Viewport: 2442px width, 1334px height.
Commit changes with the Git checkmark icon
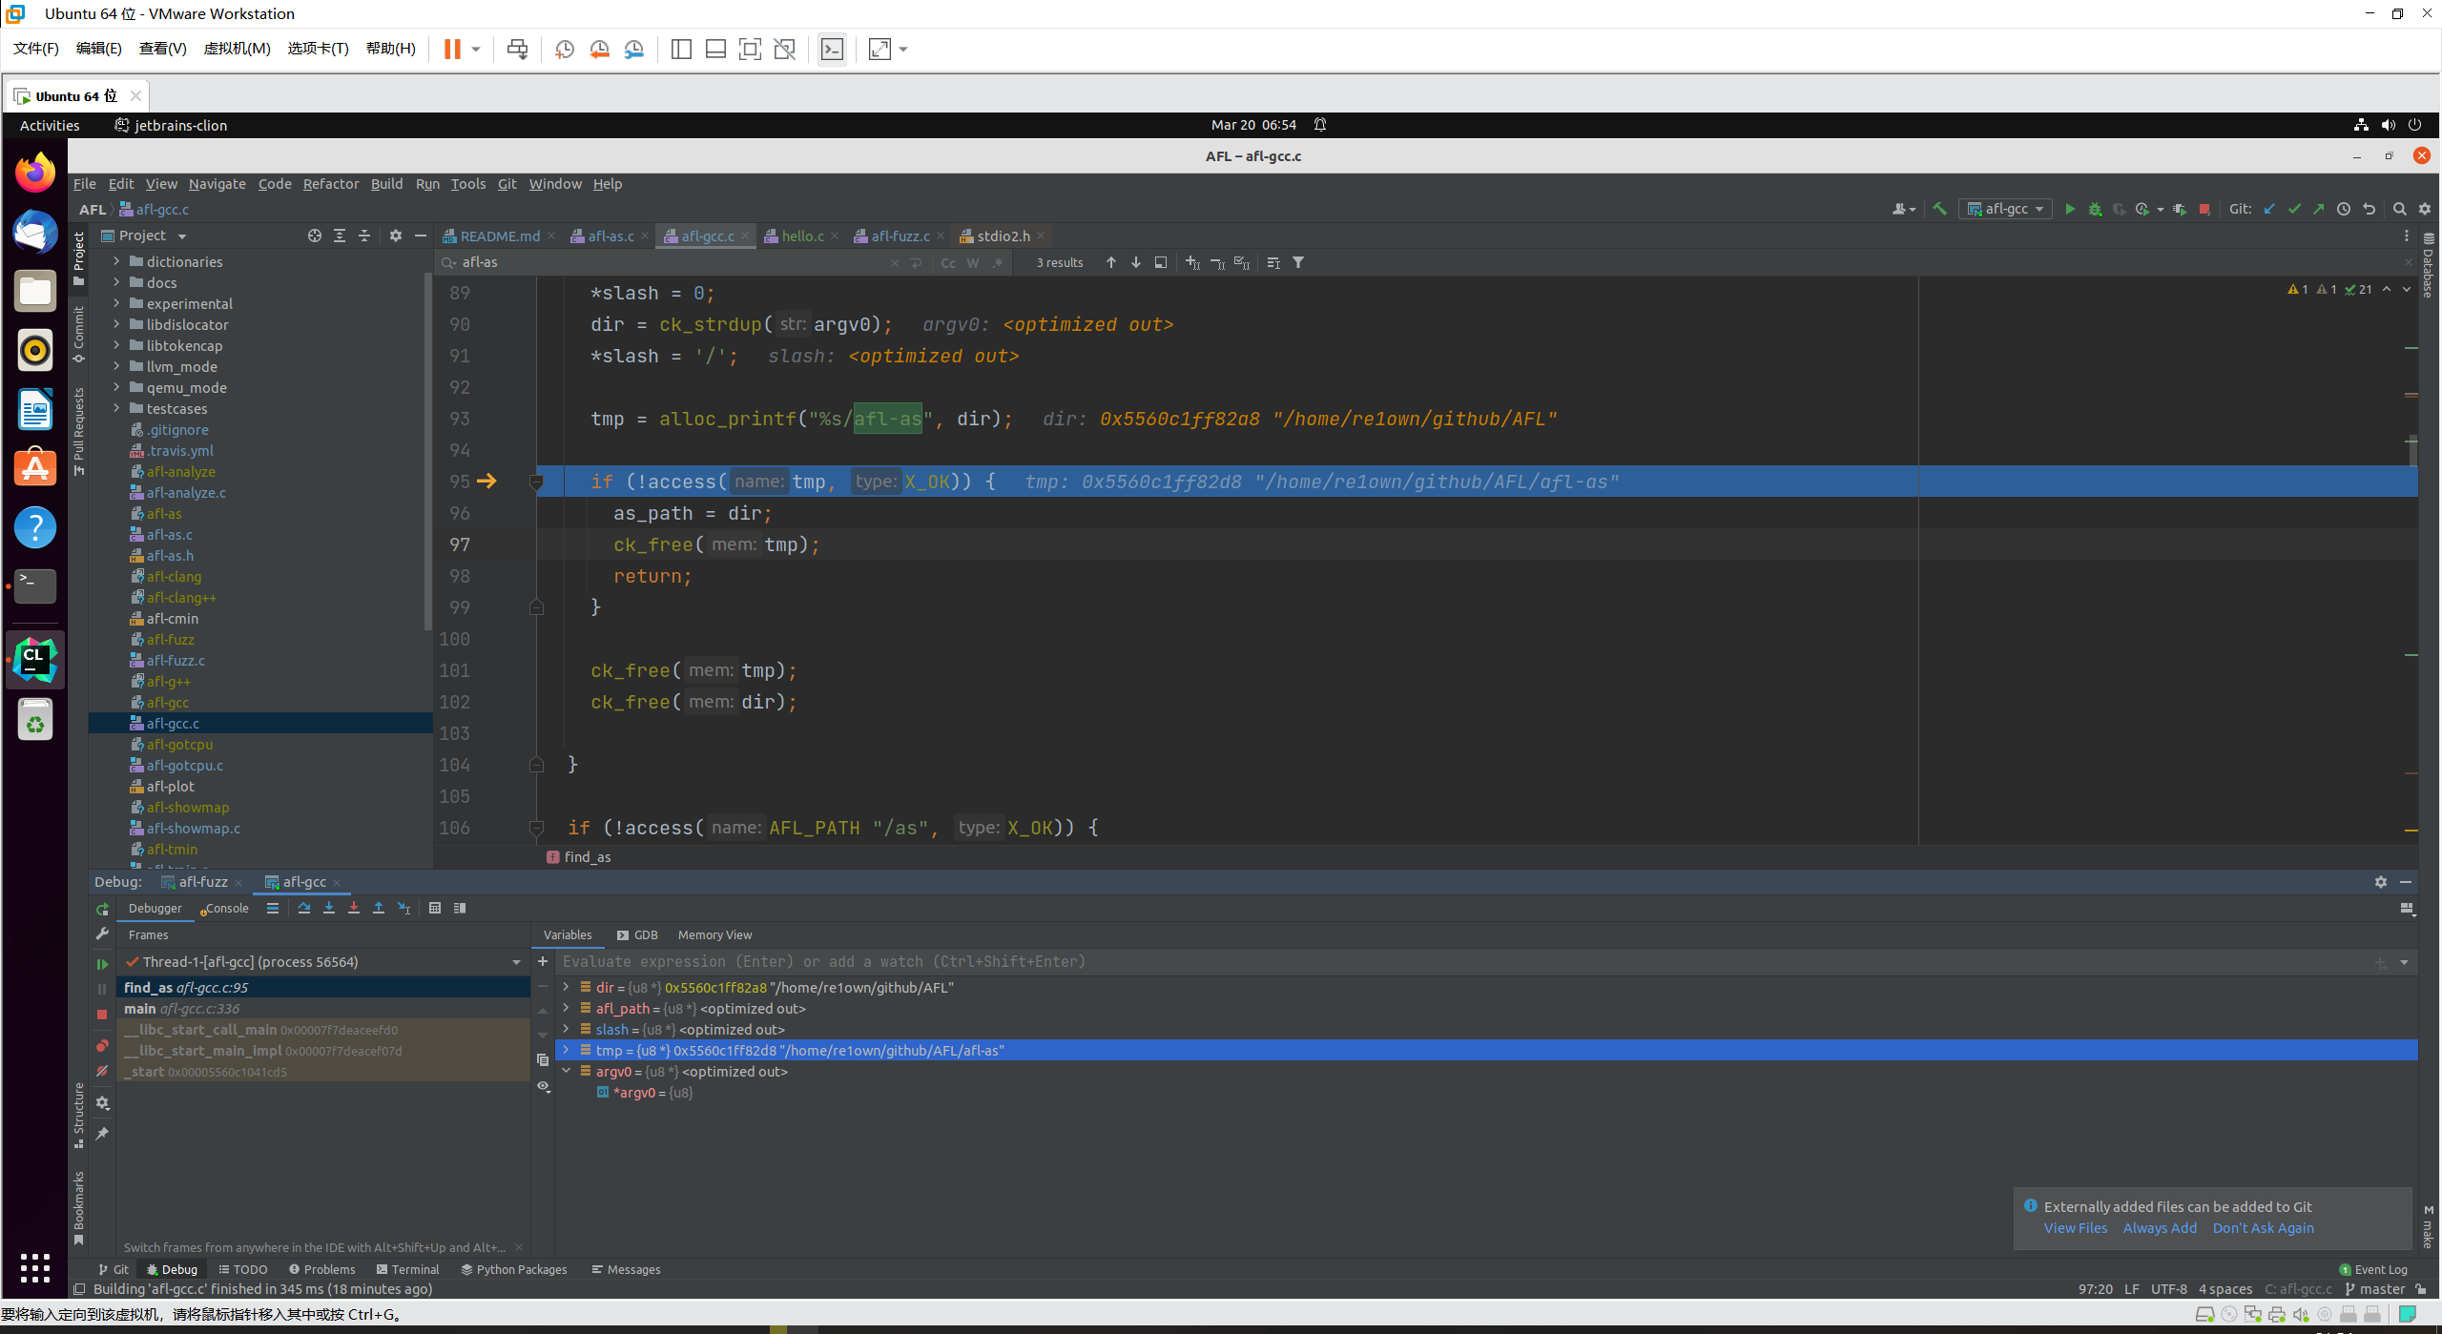click(2294, 209)
